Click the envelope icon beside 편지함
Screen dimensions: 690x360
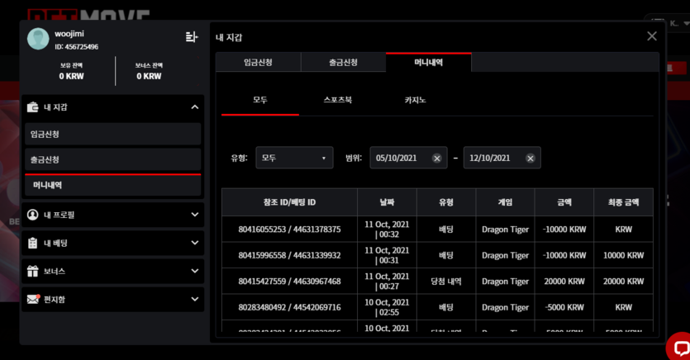click(33, 300)
